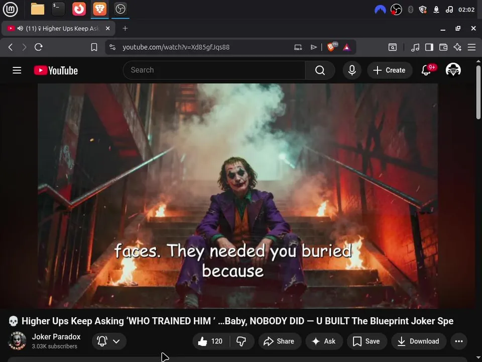Reload the current page
The image size is (482, 362).
point(39,47)
